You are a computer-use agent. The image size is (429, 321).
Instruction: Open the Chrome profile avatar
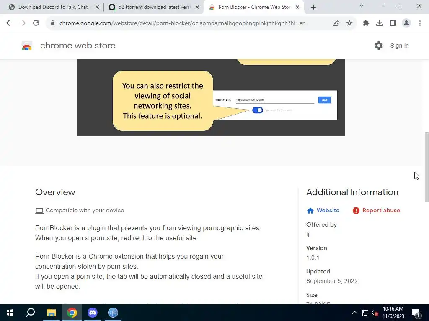(x=406, y=23)
